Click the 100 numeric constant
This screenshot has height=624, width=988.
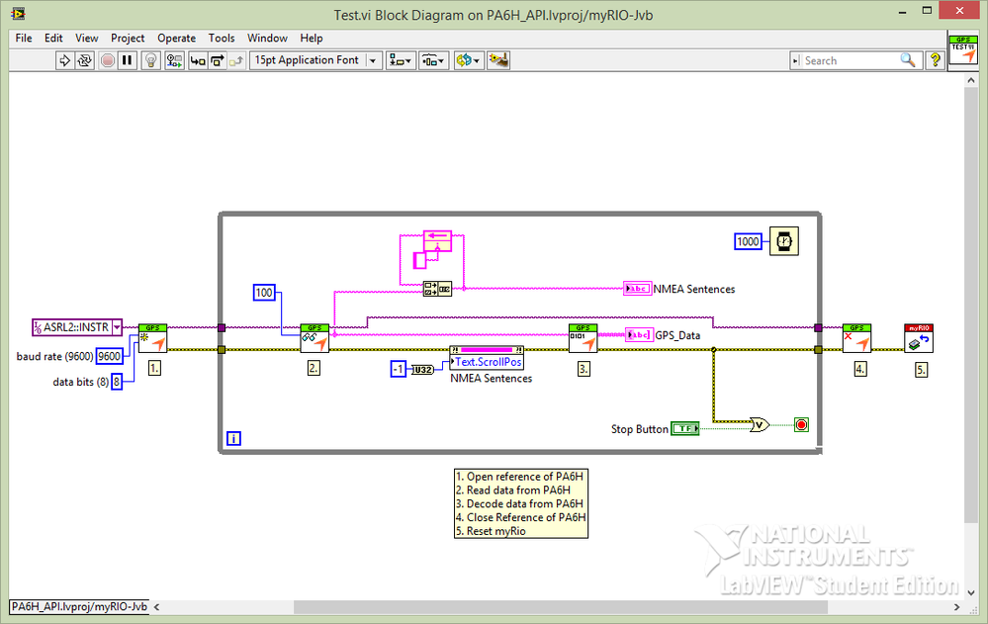pos(265,293)
